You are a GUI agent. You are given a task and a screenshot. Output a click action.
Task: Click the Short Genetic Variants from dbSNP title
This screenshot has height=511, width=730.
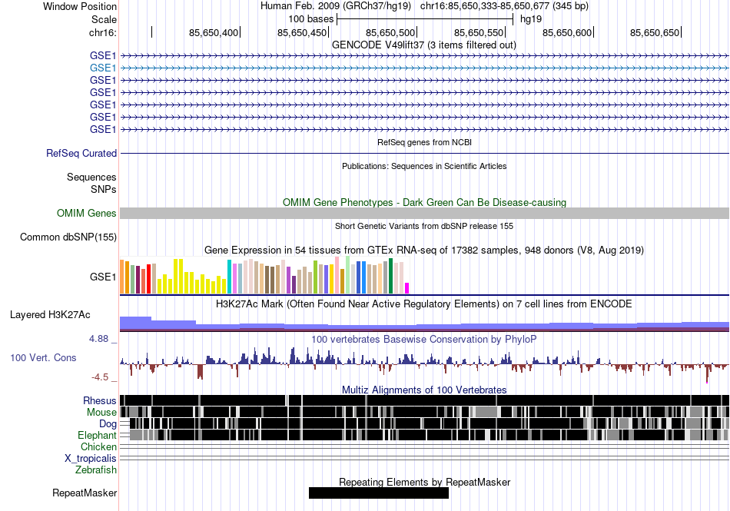click(x=424, y=226)
